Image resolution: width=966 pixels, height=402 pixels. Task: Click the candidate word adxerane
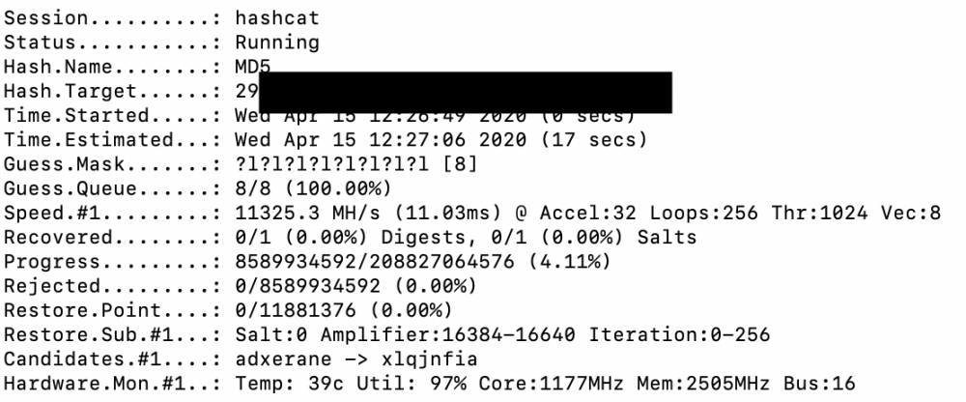pos(283,359)
